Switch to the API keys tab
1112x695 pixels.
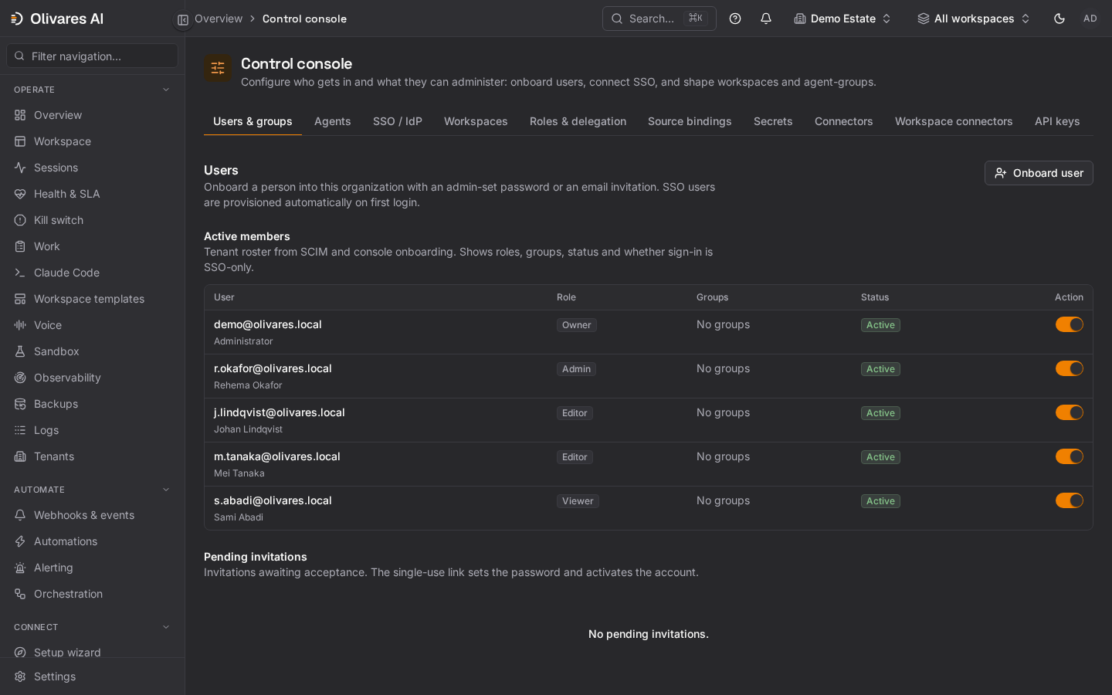[1057, 121]
